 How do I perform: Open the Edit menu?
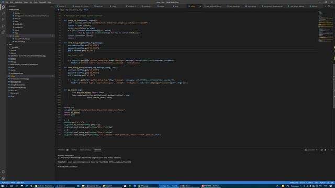coord(12,2)
